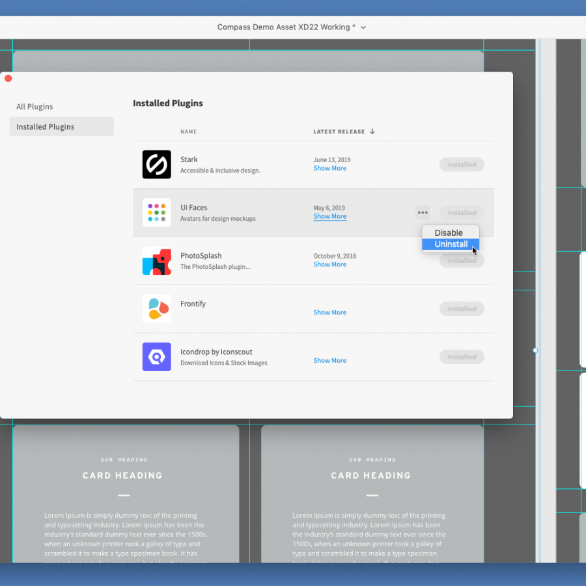Click the Icondrop by Iconscout plugin icon
The height and width of the screenshot is (586, 586).
click(x=156, y=357)
